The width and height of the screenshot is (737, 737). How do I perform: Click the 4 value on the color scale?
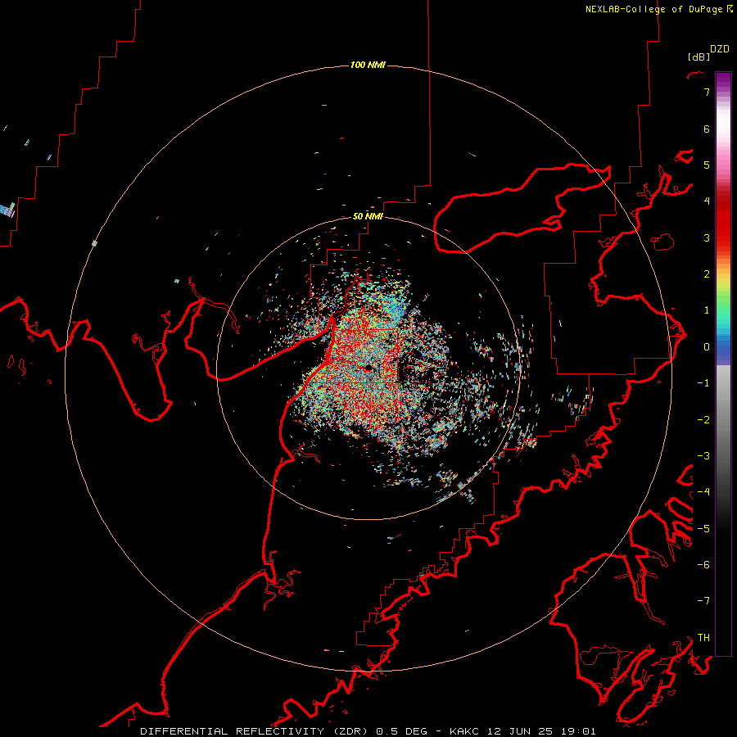pyautogui.click(x=707, y=201)
